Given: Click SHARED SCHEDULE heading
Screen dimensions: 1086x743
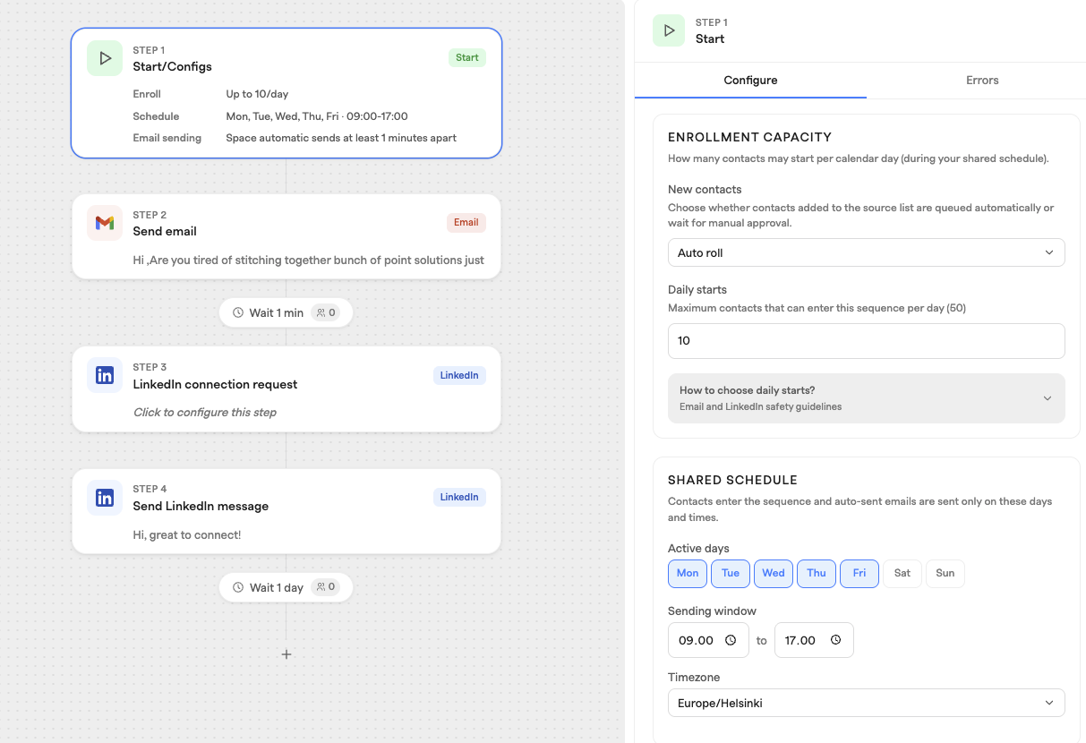Looking at the screenshot, I should point(732,480).
